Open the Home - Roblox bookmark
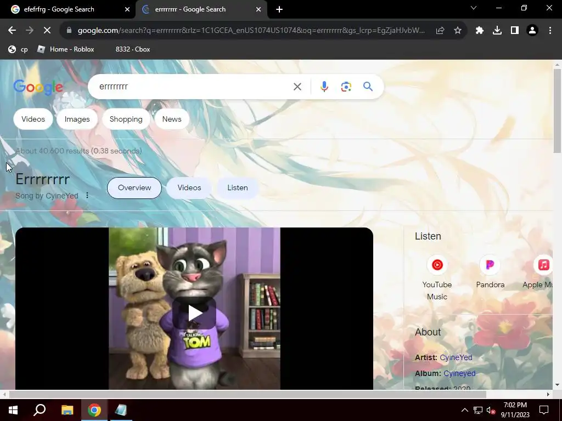Screen dimensions: 562x421 [x=66, y=49]
